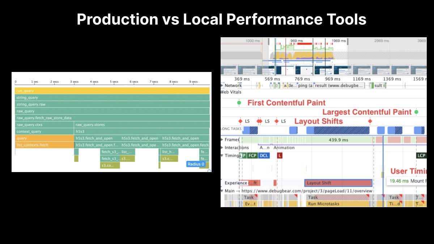Click the red L marker in Timings
This screenshot has height=244, width=434.
coord(280,155)
